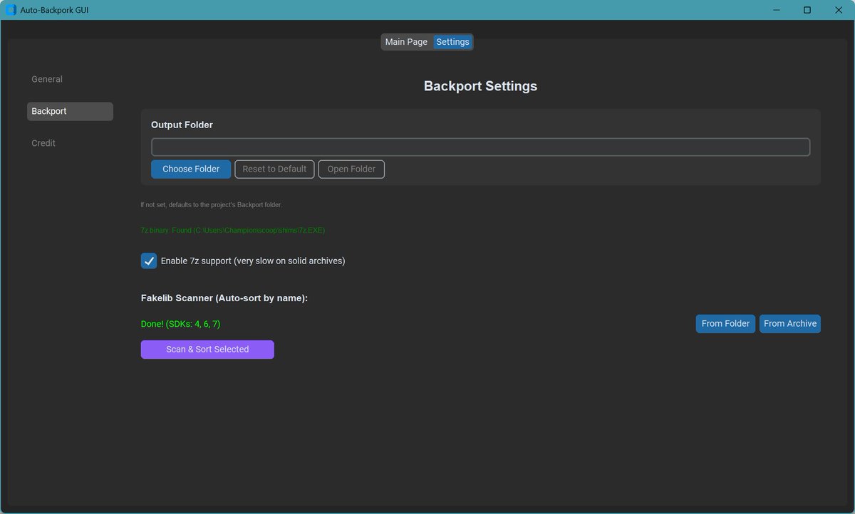Viewport: 855px width, 514px height.
Task: Click From Archive button
Action: point(790,323)
